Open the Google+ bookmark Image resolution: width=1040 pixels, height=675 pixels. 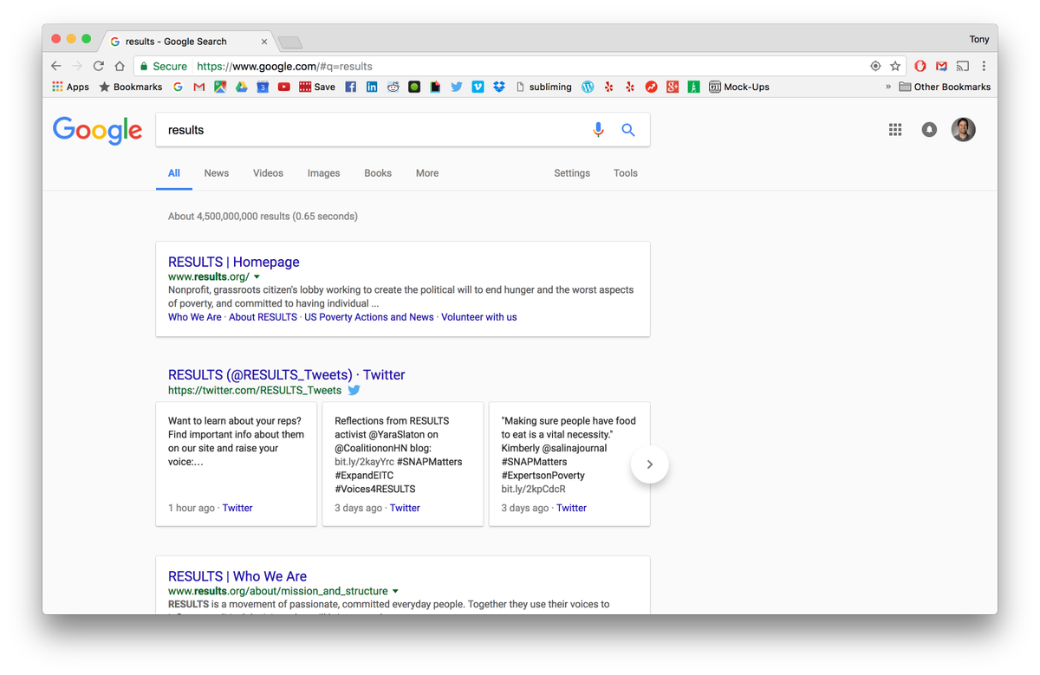(x=673, y=87)
